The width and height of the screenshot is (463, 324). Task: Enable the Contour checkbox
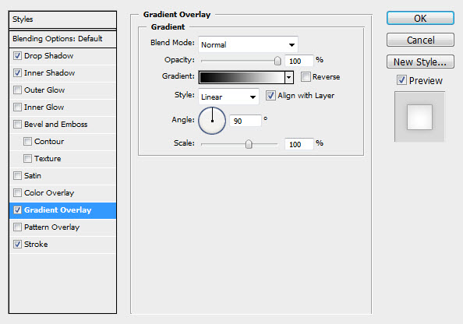tap(27, 141)
